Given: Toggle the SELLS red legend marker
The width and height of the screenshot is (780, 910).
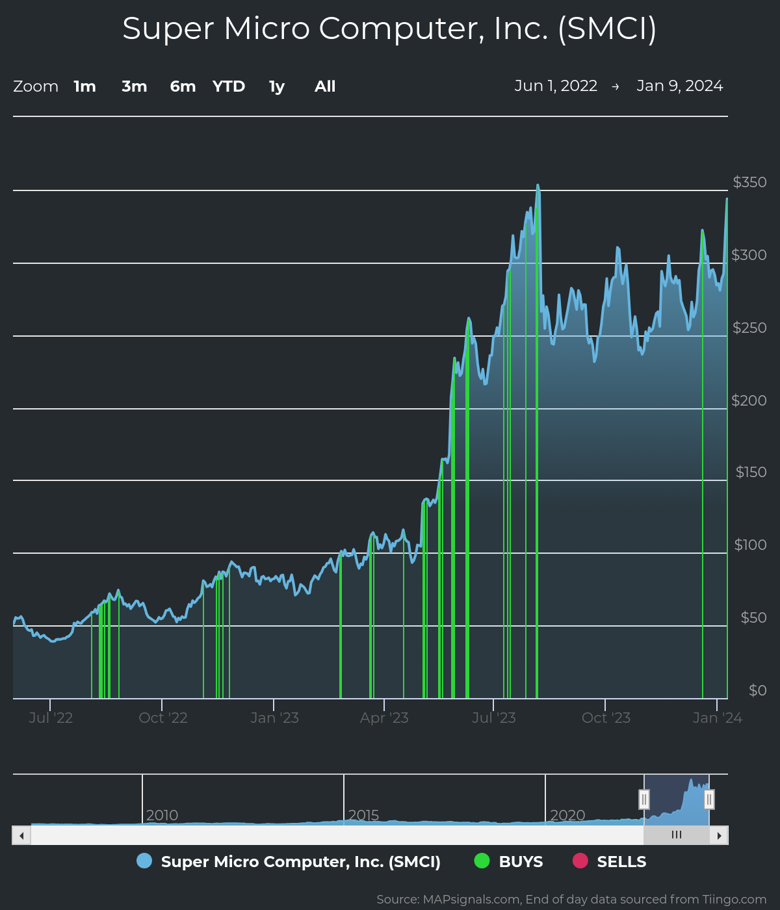Looking at the screenshot, I should pos(580,861).
